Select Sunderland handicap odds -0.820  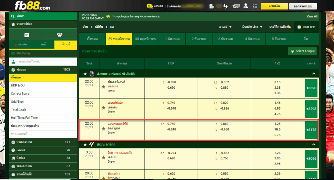coord(172,82)
